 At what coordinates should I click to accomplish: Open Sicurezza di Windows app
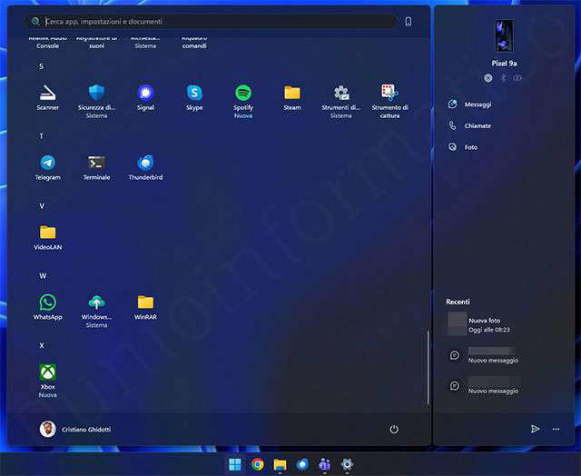[97, 102]
